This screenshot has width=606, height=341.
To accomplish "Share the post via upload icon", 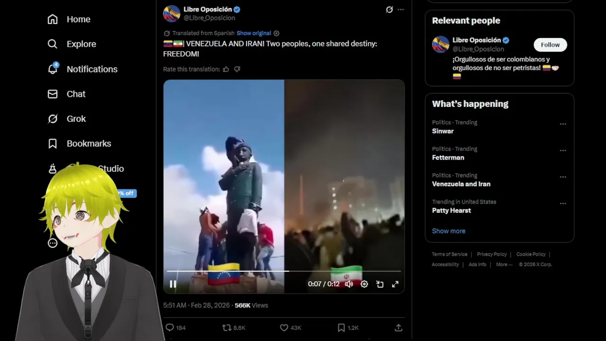I will pyautogui.click(x=399, y=327).
